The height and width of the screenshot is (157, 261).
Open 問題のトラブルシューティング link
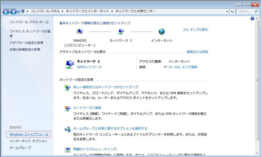pos(95,149)
